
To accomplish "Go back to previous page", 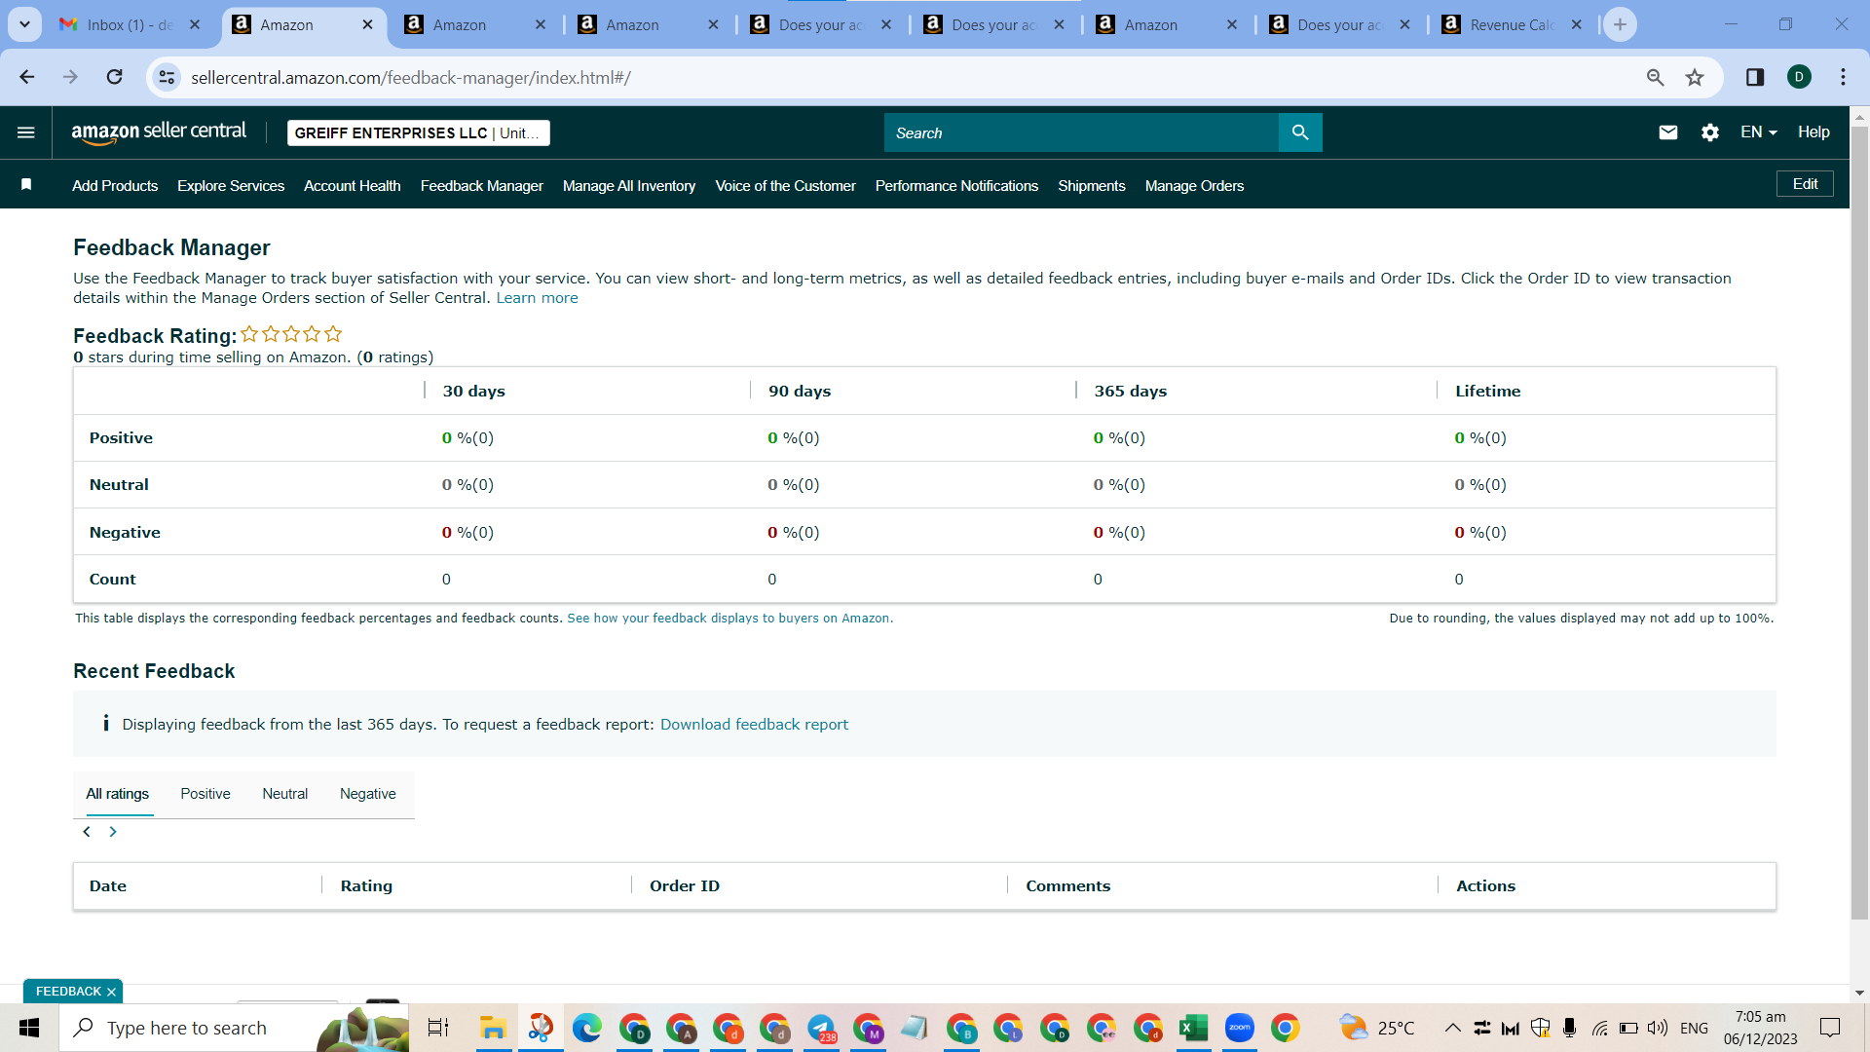I will point(27,77).
